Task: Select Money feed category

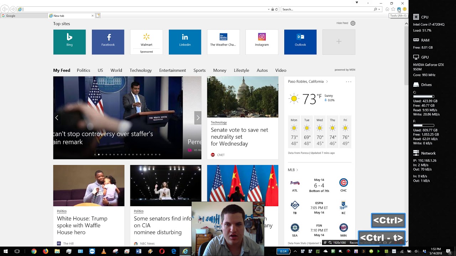Action: coord(220,70)
